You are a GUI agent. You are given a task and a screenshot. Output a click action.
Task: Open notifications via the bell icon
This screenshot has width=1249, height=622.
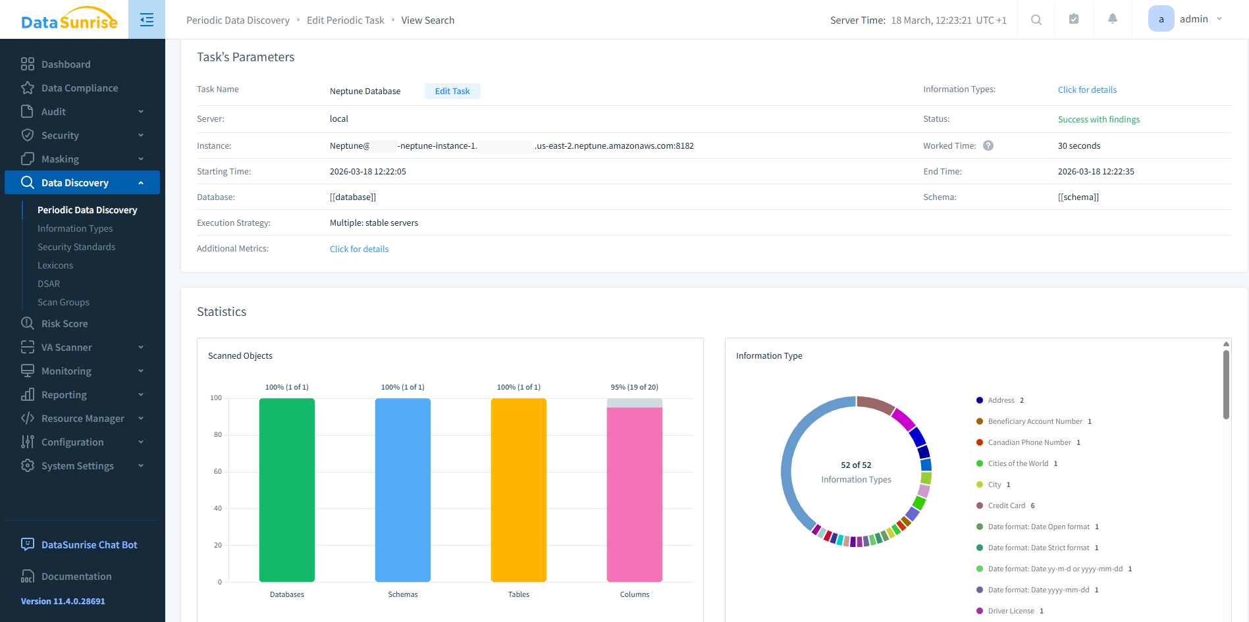pos(1113,18)
